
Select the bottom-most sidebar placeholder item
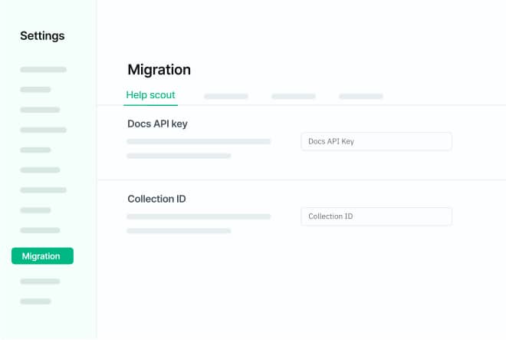(35, 302)
